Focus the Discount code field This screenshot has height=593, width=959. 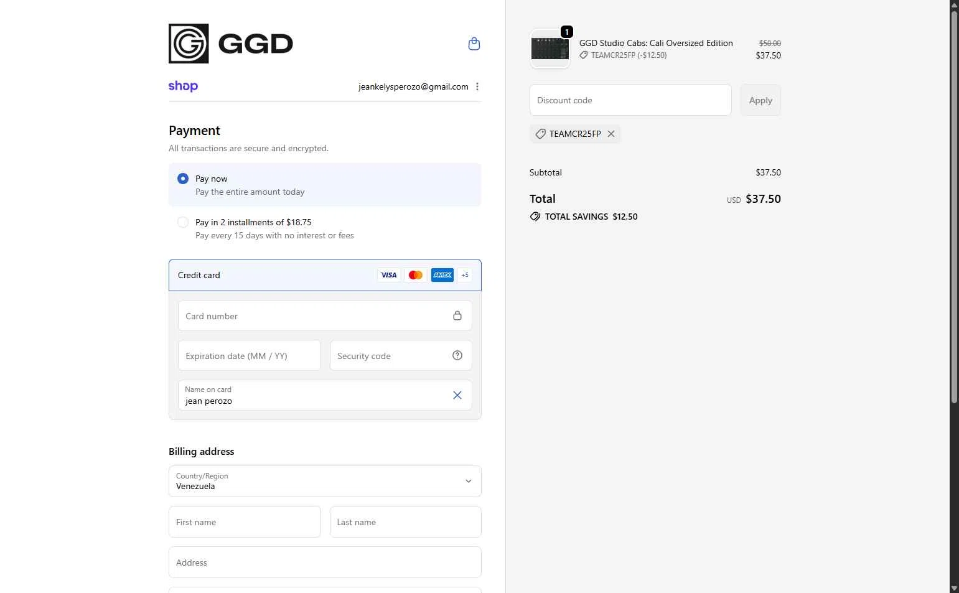(630, 100)
